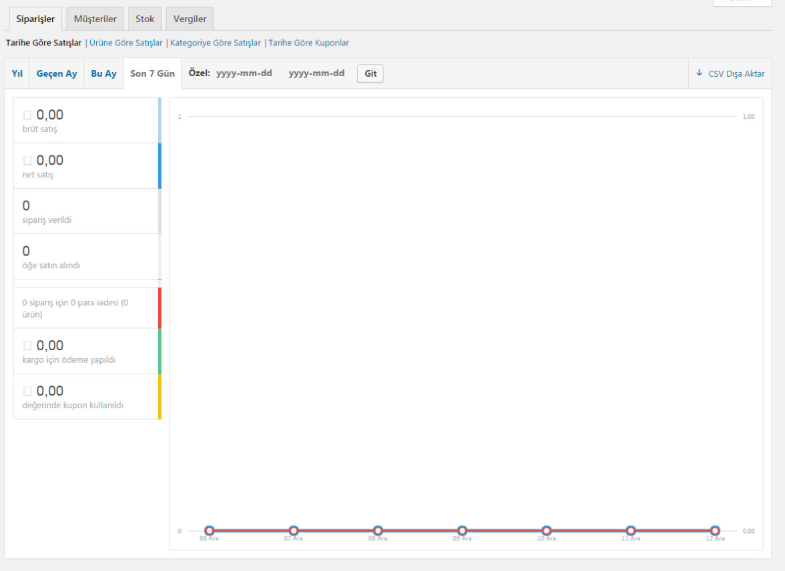Click the chart data point for 11 Ara

click(631, 530)
